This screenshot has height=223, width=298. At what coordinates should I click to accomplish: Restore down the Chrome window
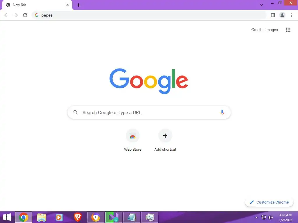[x=280, y=3]
